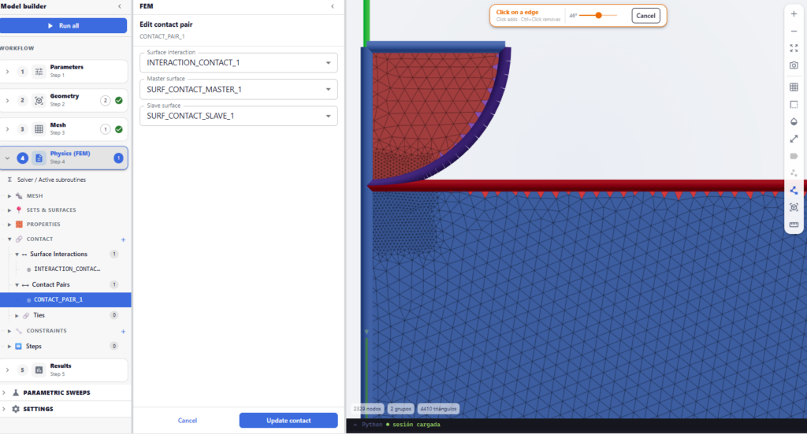Collapse the Contact Pairs node

click(17, 284)
